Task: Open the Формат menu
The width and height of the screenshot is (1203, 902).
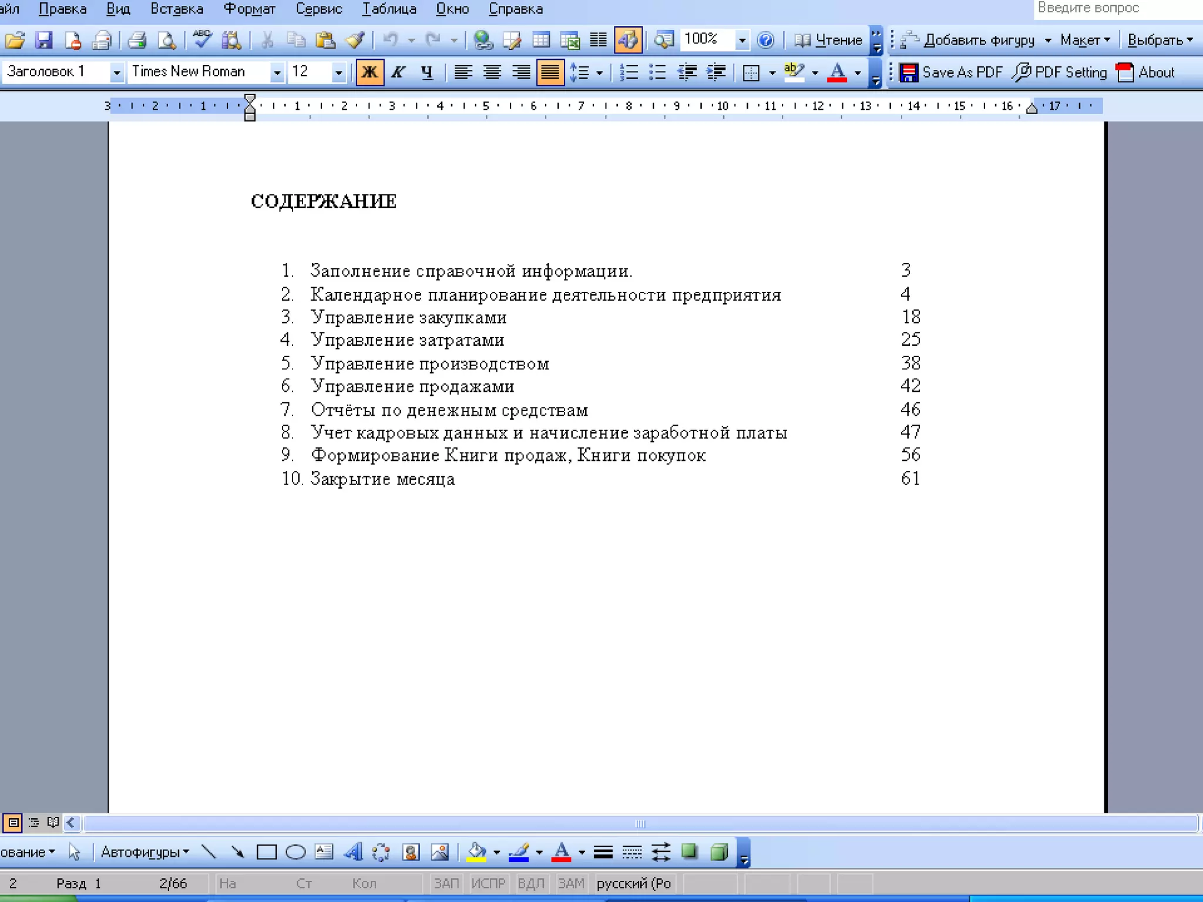Action: tap(249, 9)
